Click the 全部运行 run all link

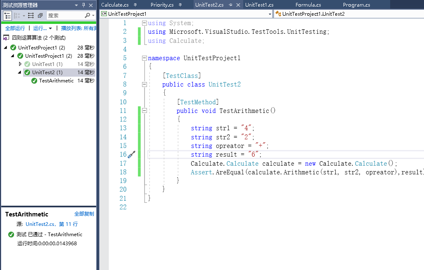point(15,28)
